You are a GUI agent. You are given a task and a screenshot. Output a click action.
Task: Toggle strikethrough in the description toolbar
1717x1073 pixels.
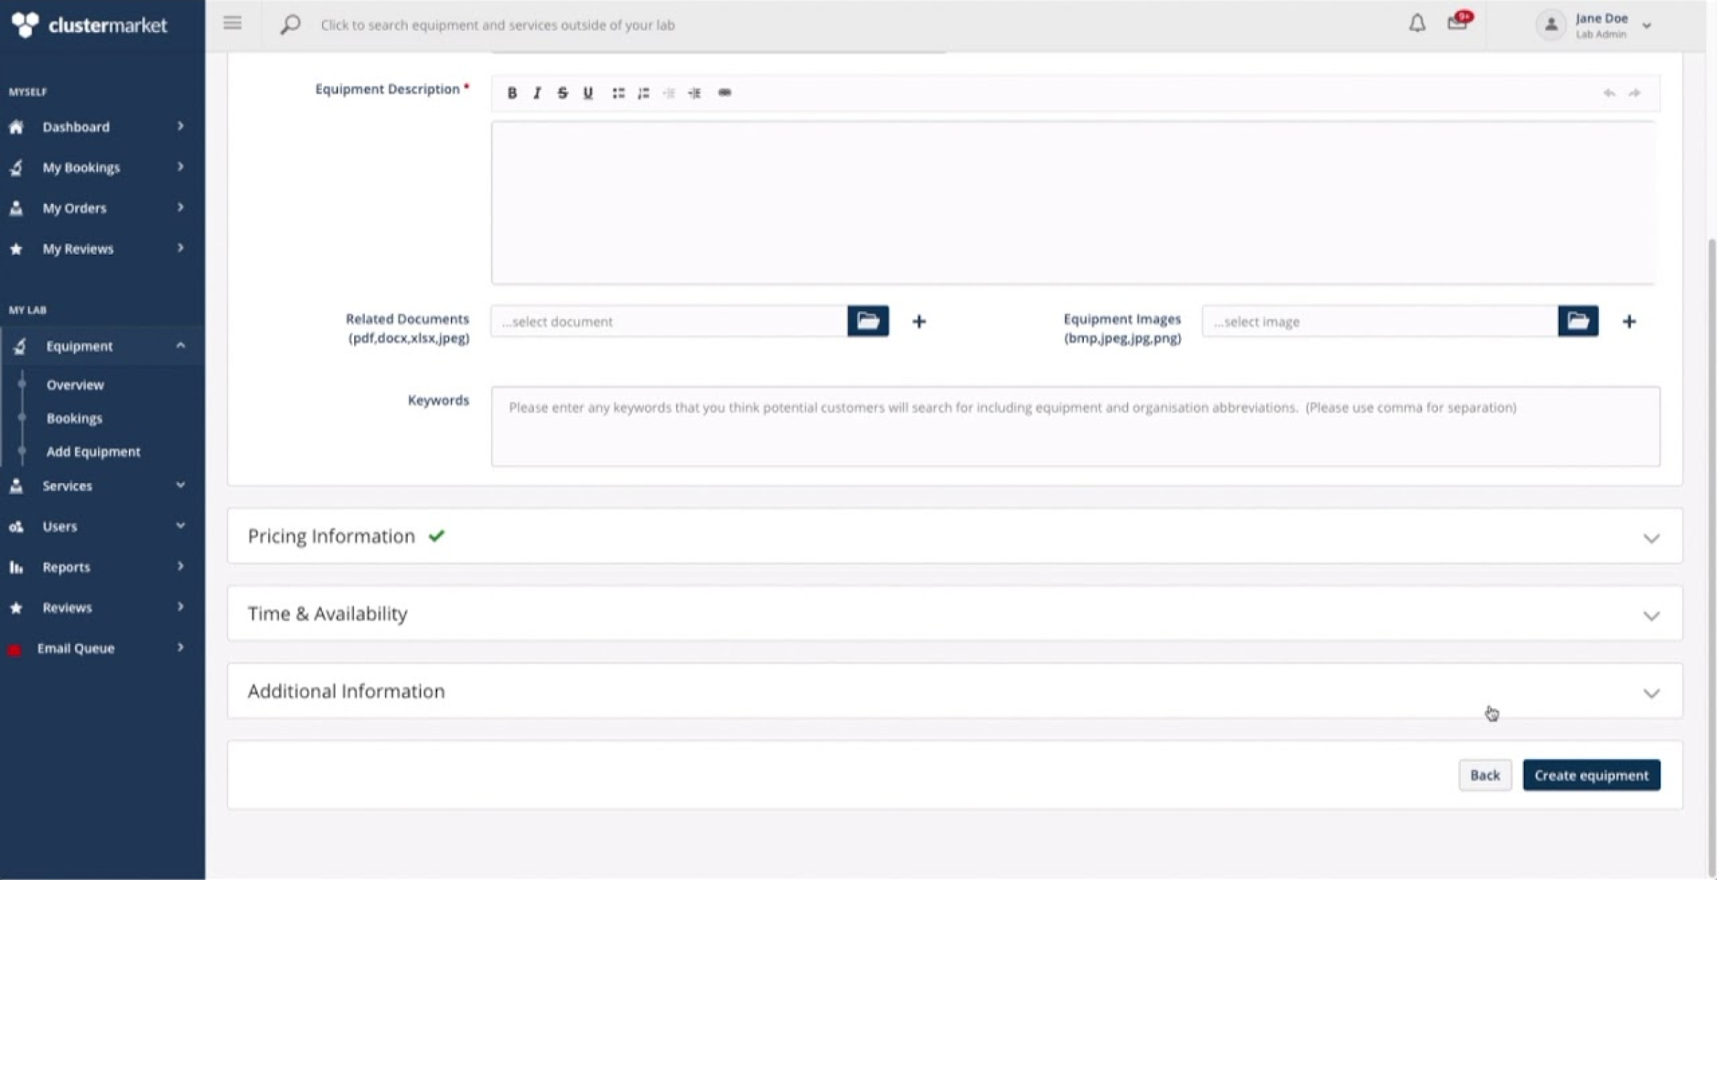click(x=562, y=93)
